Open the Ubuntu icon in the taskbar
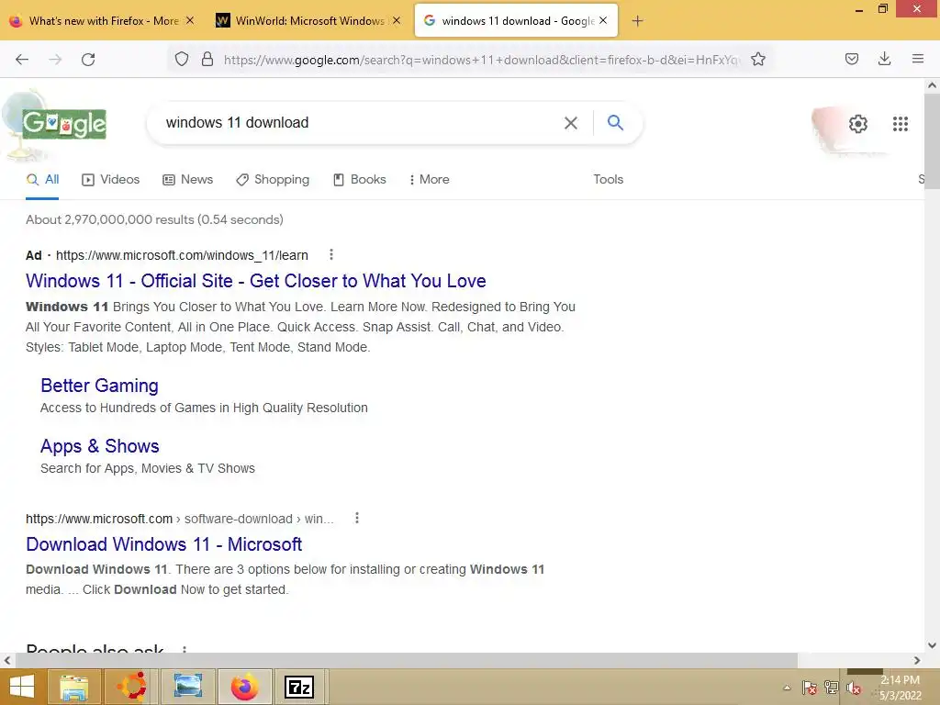The width and height of the screenshot is (940, 705). pos(130,687)
